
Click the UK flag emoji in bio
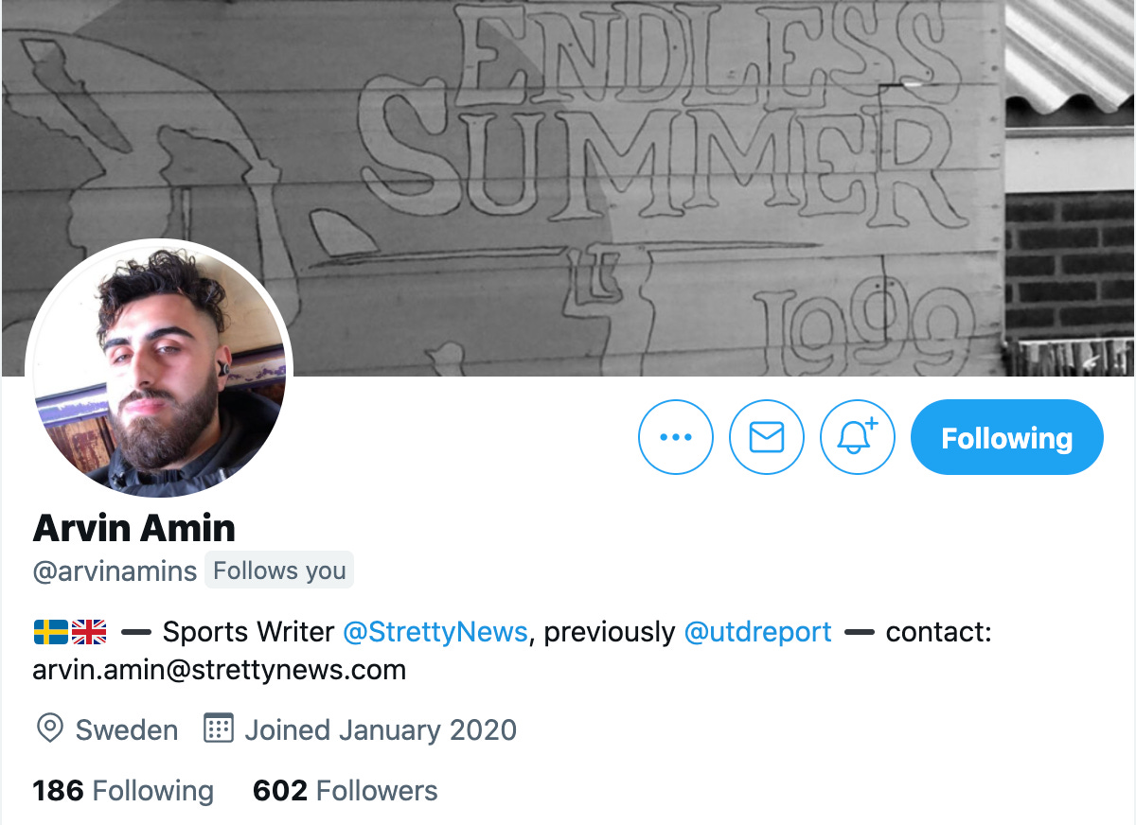89,632
